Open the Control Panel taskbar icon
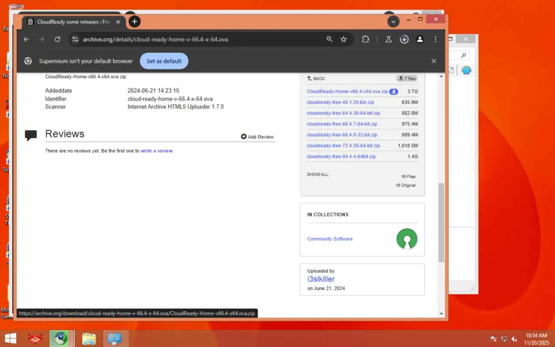555x347 pixels. pyautogui.click(x=115, y=338)
